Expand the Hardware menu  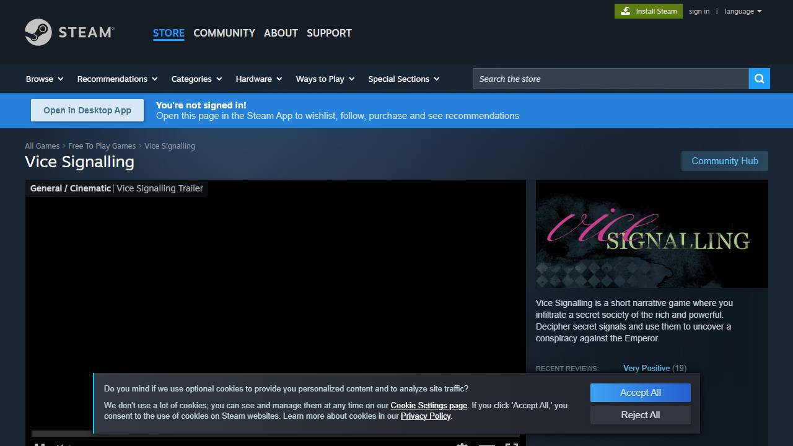tap(259, 79)
